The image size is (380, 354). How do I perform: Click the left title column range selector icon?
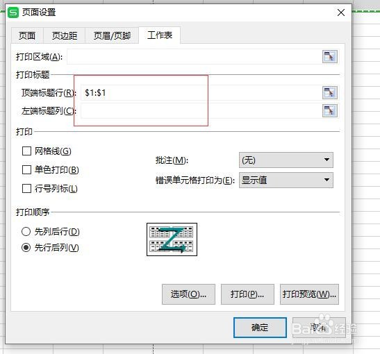tap(329, 110)
